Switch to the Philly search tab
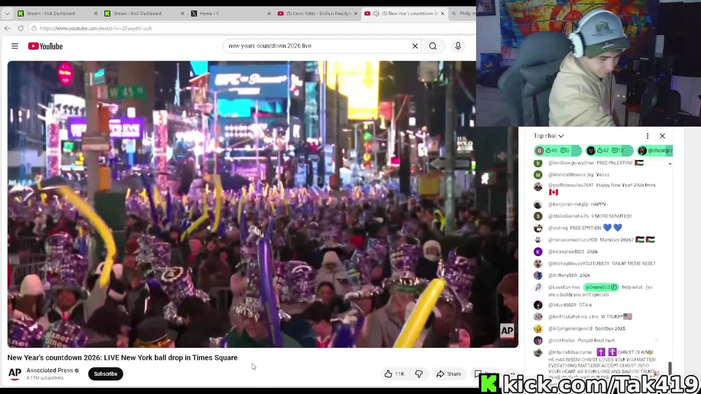Viewport: 701px width, 394px height. [x=463, y=13]
